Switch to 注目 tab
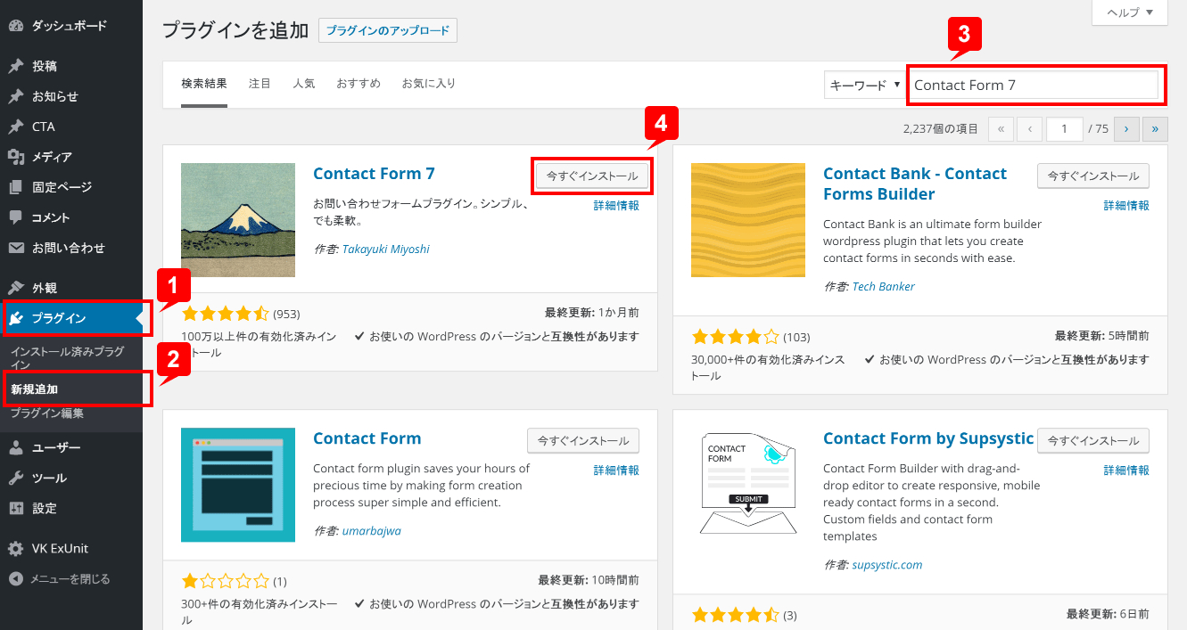The height and width of the screenshot is (630, 1187). pos(260,84)
